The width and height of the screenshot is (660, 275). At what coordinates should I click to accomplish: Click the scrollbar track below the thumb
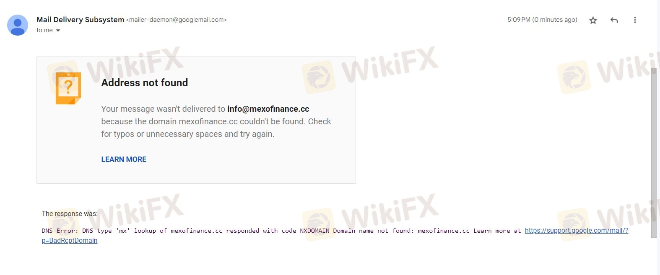tap(654, 255)
